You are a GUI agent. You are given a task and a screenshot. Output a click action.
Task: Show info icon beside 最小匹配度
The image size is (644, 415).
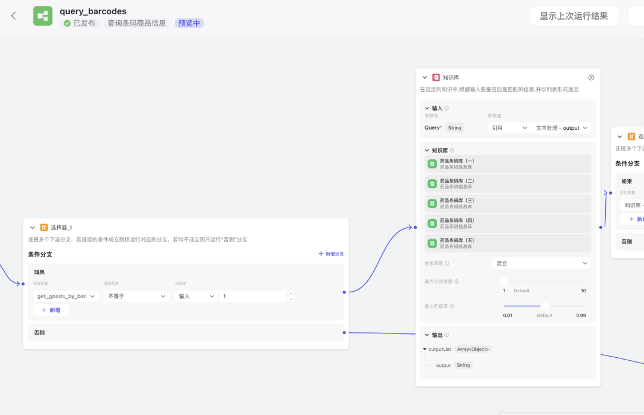[x=452, y=306]
